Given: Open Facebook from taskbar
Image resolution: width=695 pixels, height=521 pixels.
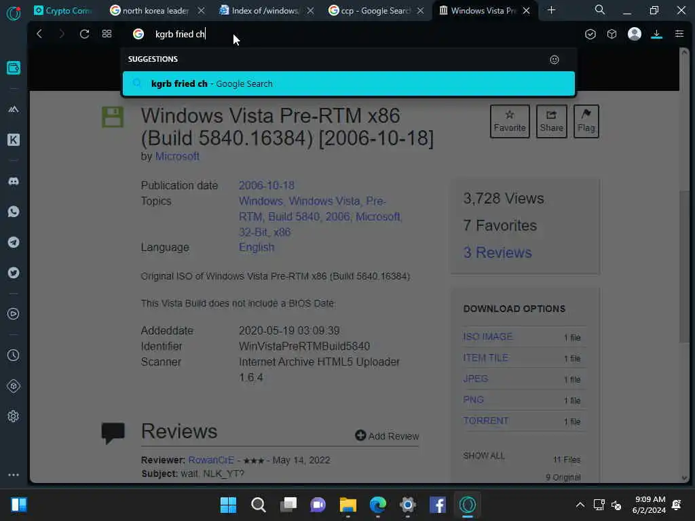Looking at the screenshot, I should (438, 505).
